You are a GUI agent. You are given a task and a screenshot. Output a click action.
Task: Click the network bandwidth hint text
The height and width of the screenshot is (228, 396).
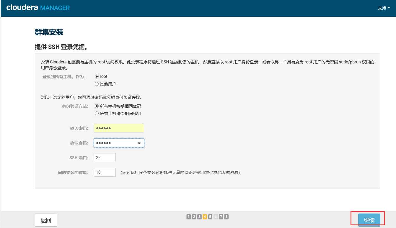click(180, 173)
